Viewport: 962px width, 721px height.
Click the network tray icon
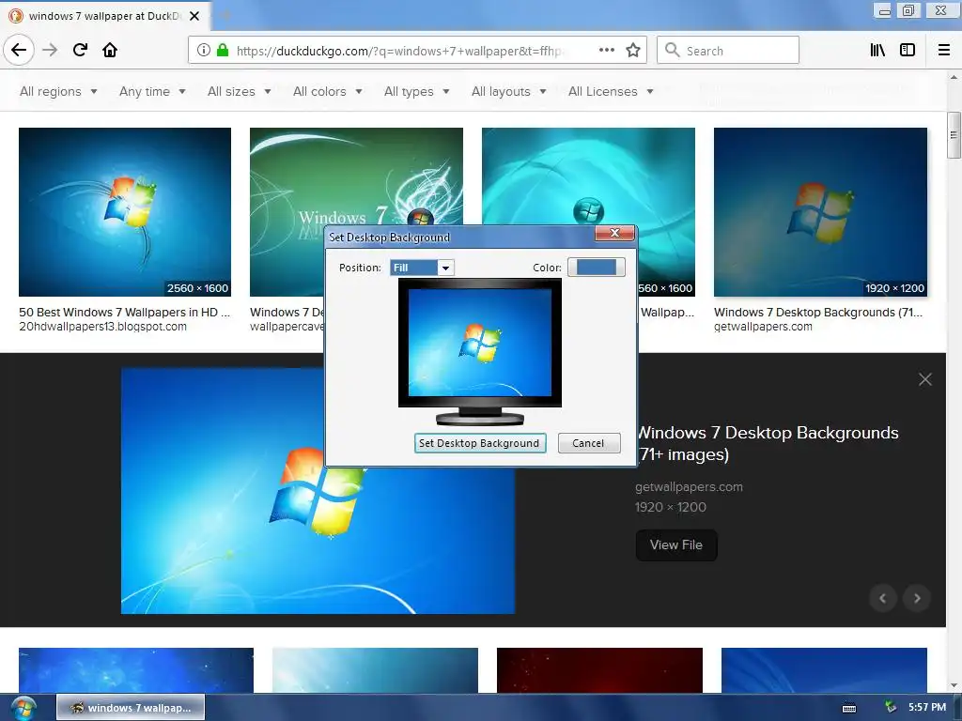coord(891,708)
